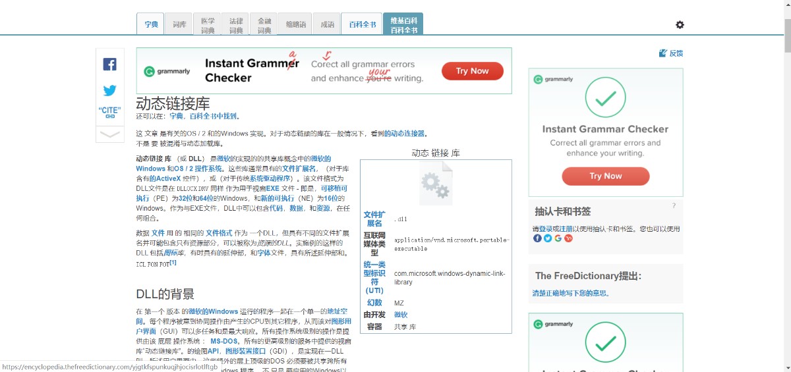Open the 字体 link
Viewport: 791px width, 372px height.
(x=264, y=253)
